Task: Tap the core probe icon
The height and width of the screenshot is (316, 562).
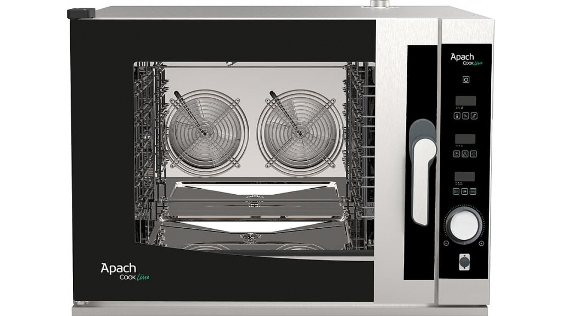Action: tap(465, 116)
